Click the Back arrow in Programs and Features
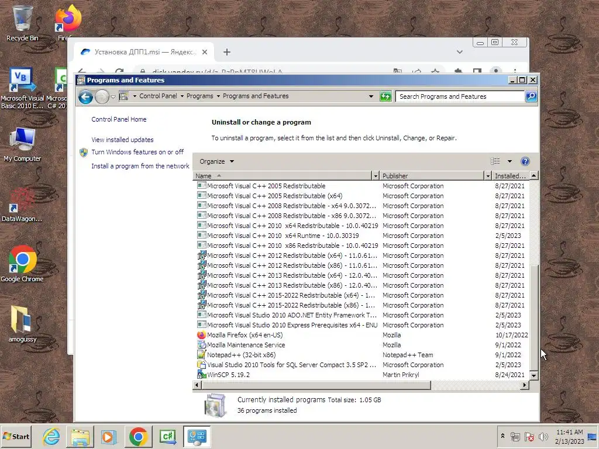Screen dimensions: 599x449 pyautogui.click(x=85, y=97)
